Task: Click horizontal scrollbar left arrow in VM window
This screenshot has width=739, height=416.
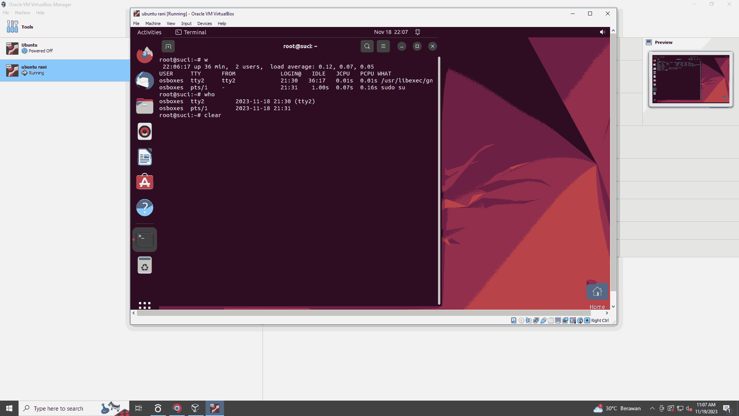Action: 134,313
